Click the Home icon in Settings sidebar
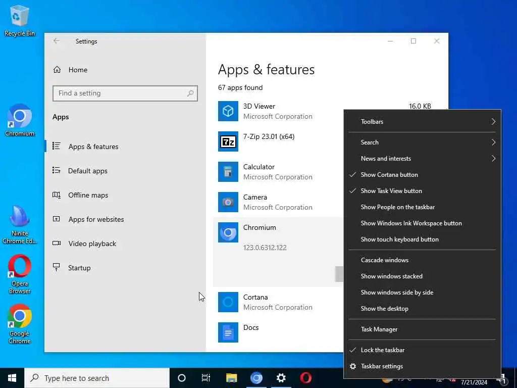Viewport: 517px width, 388px height. point(57,70)
